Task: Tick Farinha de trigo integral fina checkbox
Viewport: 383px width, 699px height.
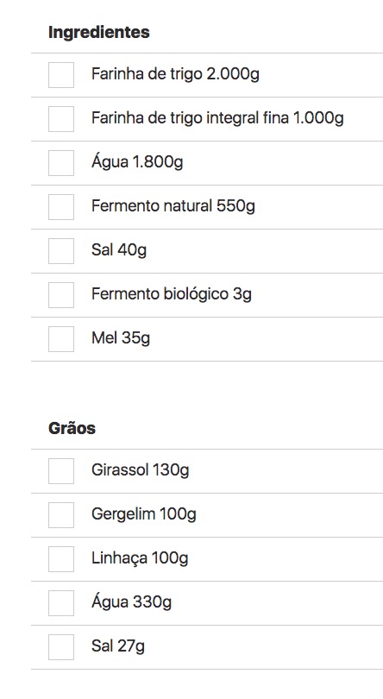Action: (x=61, y=119)
